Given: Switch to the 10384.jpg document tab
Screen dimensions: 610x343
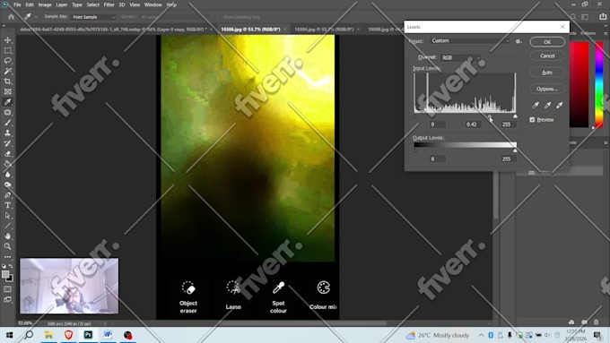Looking at the screenshot, I should [x=324, y=30].
